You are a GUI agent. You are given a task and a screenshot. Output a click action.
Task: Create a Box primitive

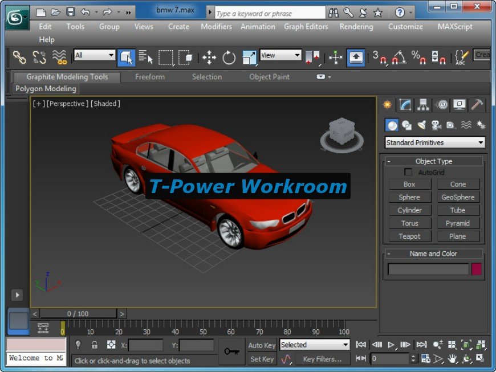(x=410, y=184)
